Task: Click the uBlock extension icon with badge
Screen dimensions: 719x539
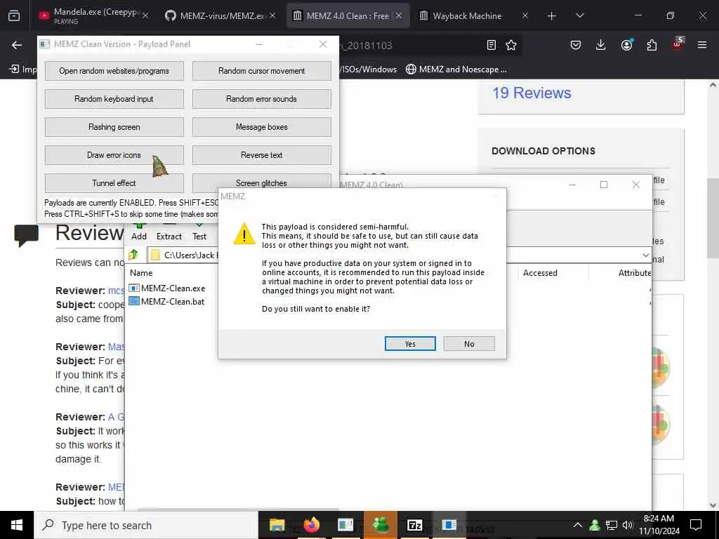Action: [x=678, y=44]
